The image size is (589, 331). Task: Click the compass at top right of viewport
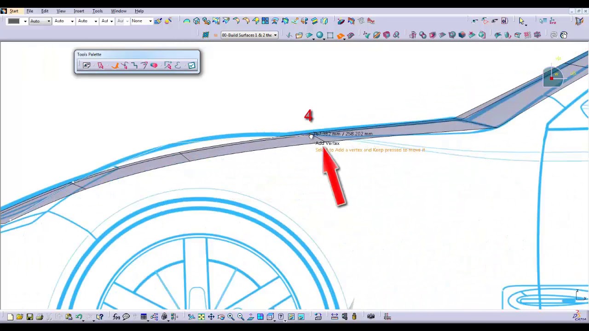(554, 76)
